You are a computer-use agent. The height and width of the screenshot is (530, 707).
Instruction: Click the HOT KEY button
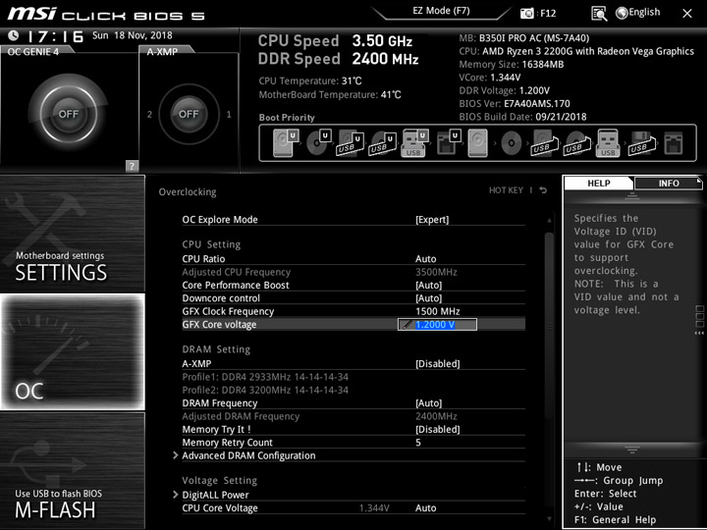506,190
